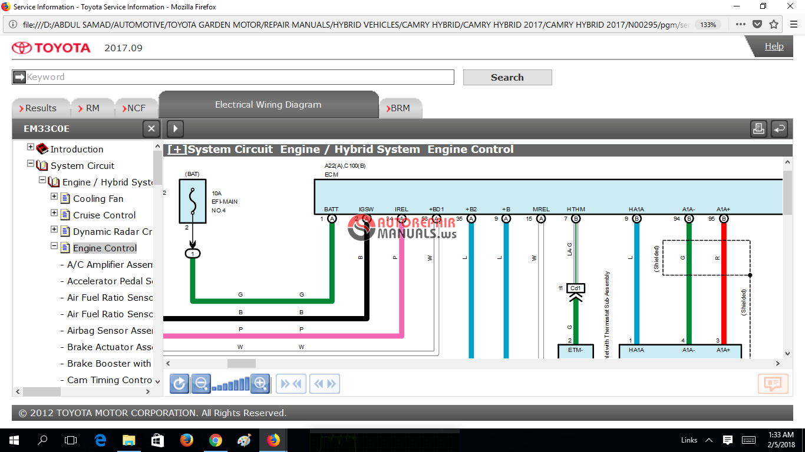The height and width of the screenshot is (452, 805).
Task: Bookmark this page with star icon
Action: [x=774, y=25]
